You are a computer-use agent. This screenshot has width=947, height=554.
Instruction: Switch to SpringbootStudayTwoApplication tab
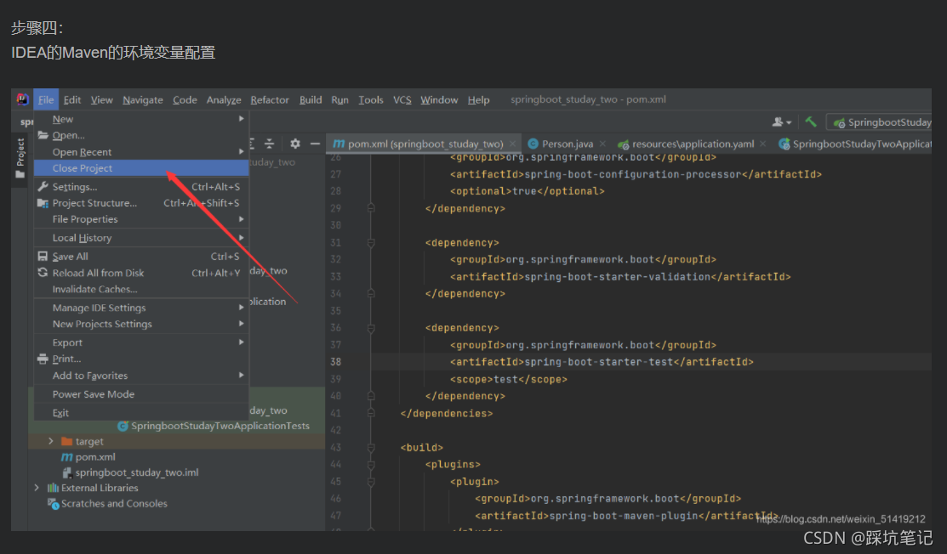pyautogui.click(x=854, y=144)
